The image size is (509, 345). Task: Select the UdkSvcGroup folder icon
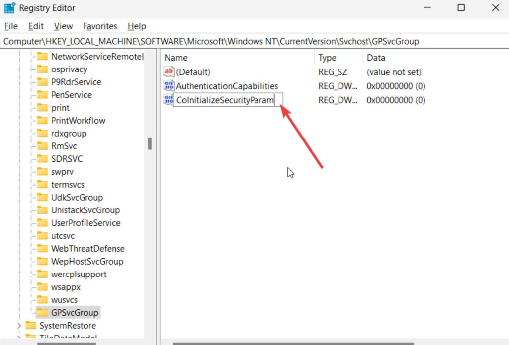click(x=42, y=197)
